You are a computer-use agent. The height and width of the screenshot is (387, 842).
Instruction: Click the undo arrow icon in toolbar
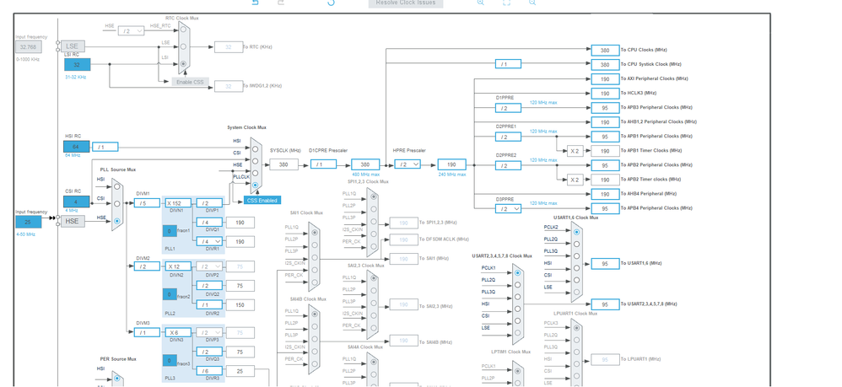pyautogui.click(x=256, y=3)
